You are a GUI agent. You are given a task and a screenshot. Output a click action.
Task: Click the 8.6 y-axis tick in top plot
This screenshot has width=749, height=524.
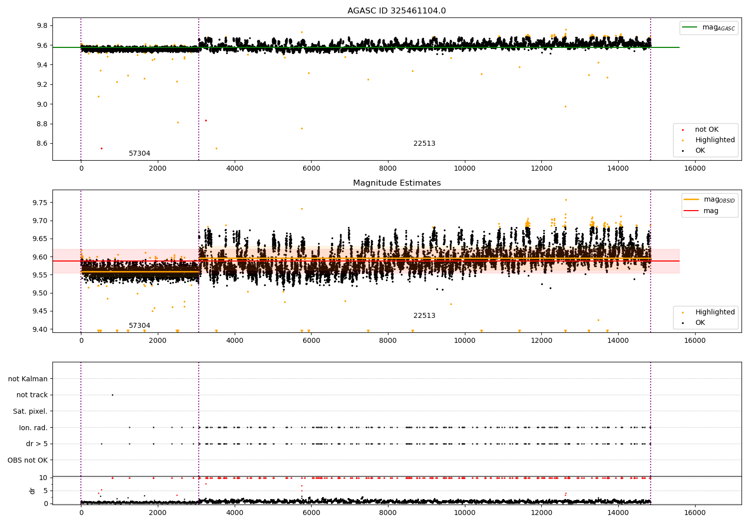(x=41, y=144)
